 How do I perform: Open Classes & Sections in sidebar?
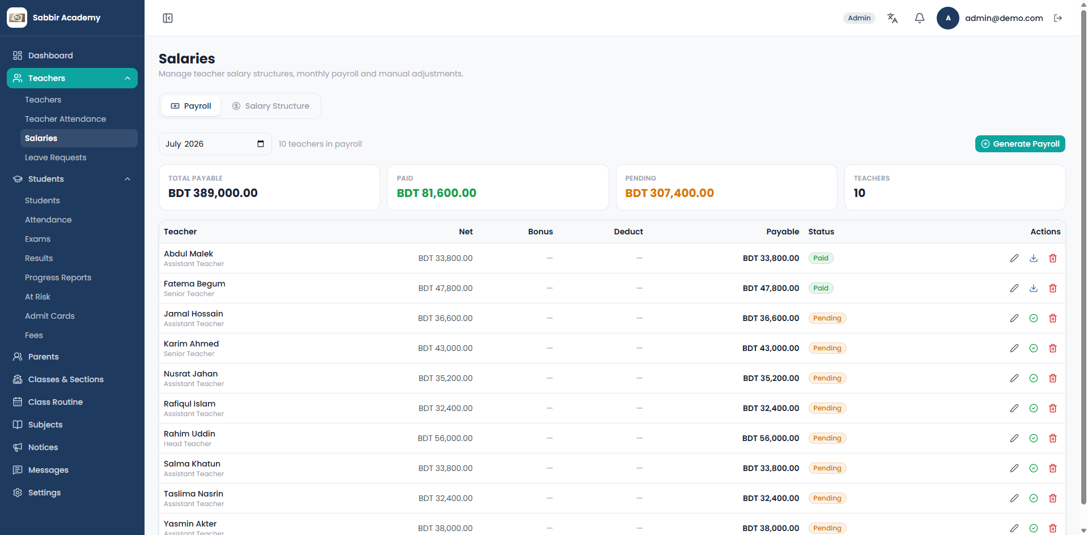[72, 379]
